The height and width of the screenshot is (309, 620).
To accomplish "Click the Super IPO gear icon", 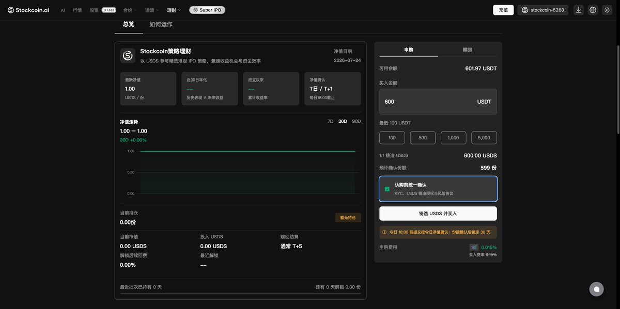I will pyautogui.click(x=196, y=10).
